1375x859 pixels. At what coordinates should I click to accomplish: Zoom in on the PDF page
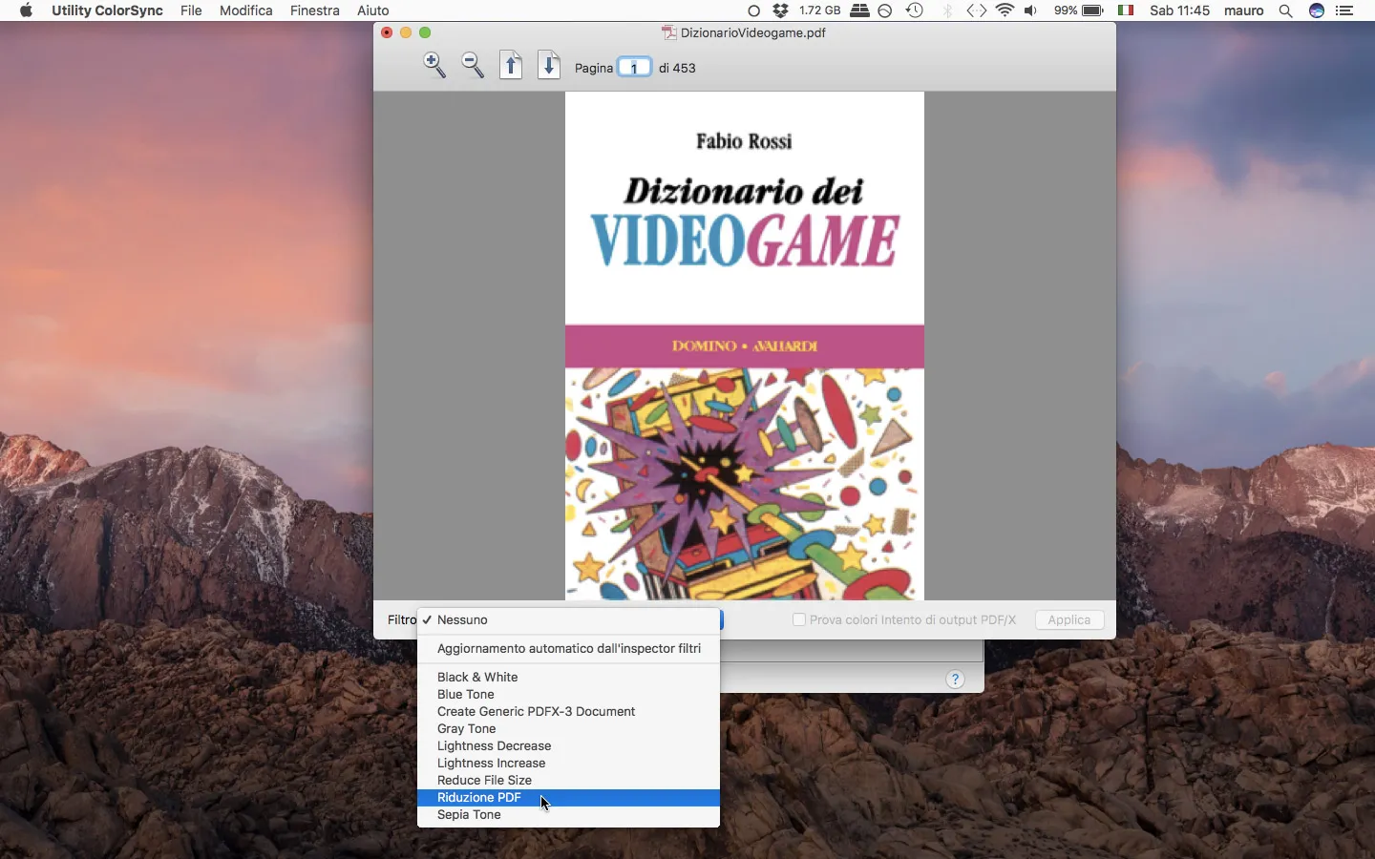(x=434, y=66)
